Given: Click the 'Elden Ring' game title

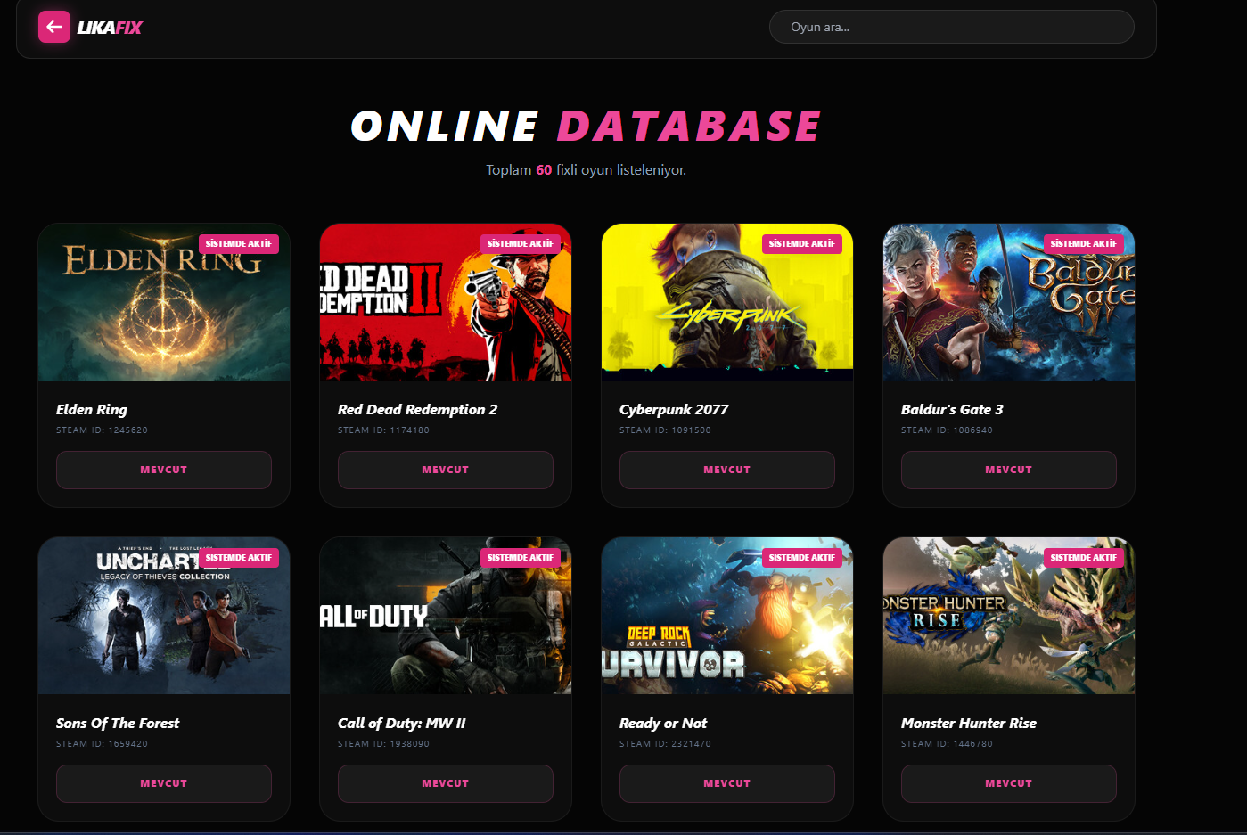Looking at the screenshot, I should (92, 409).
